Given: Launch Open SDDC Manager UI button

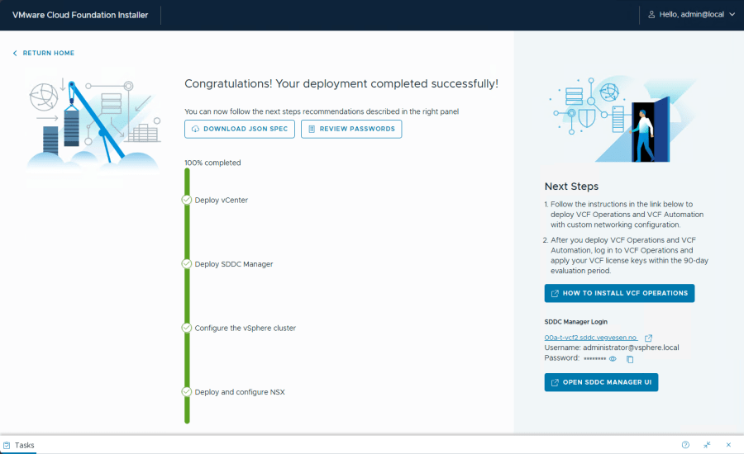Looking at the screenshot, I should [x=601, y=382].
